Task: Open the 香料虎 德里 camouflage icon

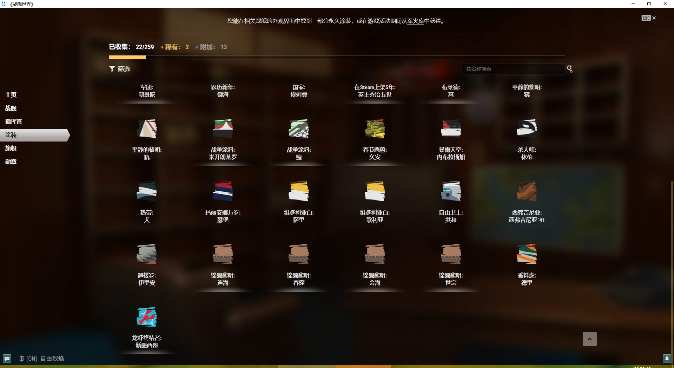Action: (x=527, y=254)
